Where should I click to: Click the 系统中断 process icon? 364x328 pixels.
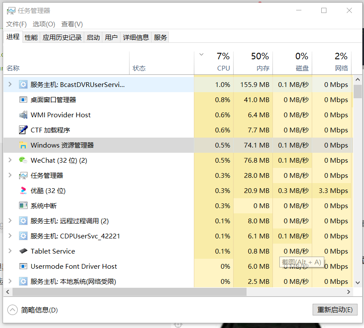pos(23,206)
